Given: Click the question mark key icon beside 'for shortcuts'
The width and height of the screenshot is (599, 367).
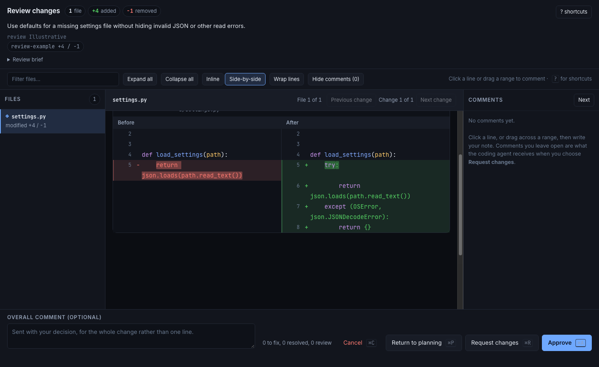Looking at the screenshot, I should (x=555, y=79).
